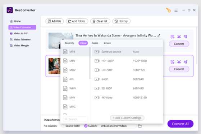The width and height of the screenshot is (201, 134).
Task: Convert the second video
Action: pyautogui.click(x=179, y=69)
